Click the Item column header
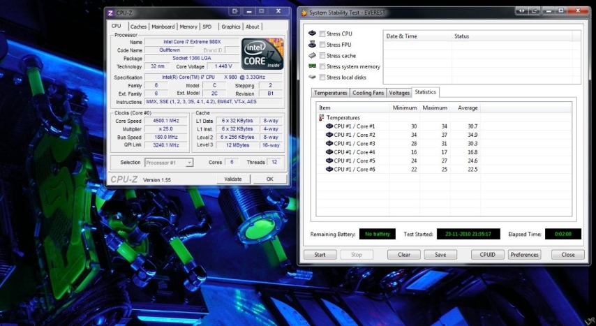 click(x=352, y=108)
